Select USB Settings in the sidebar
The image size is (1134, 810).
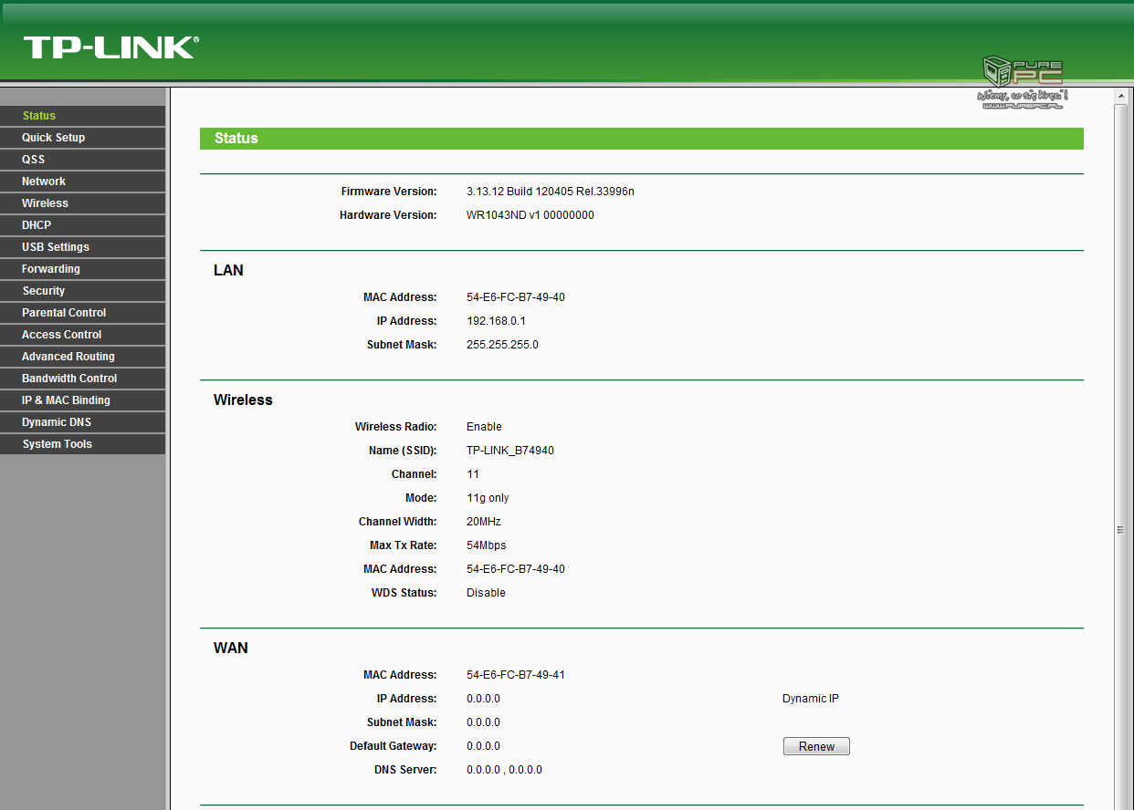(x=56, y=247)
